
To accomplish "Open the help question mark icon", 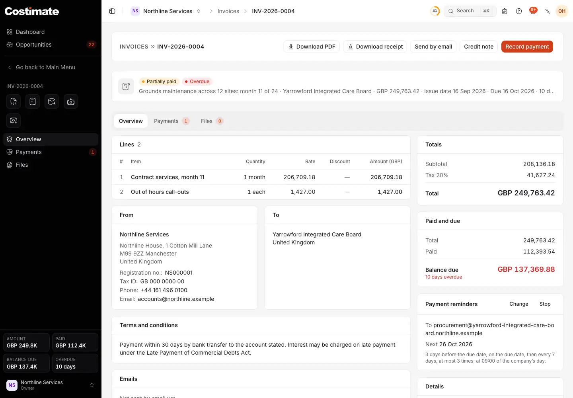I will point(519,11).
